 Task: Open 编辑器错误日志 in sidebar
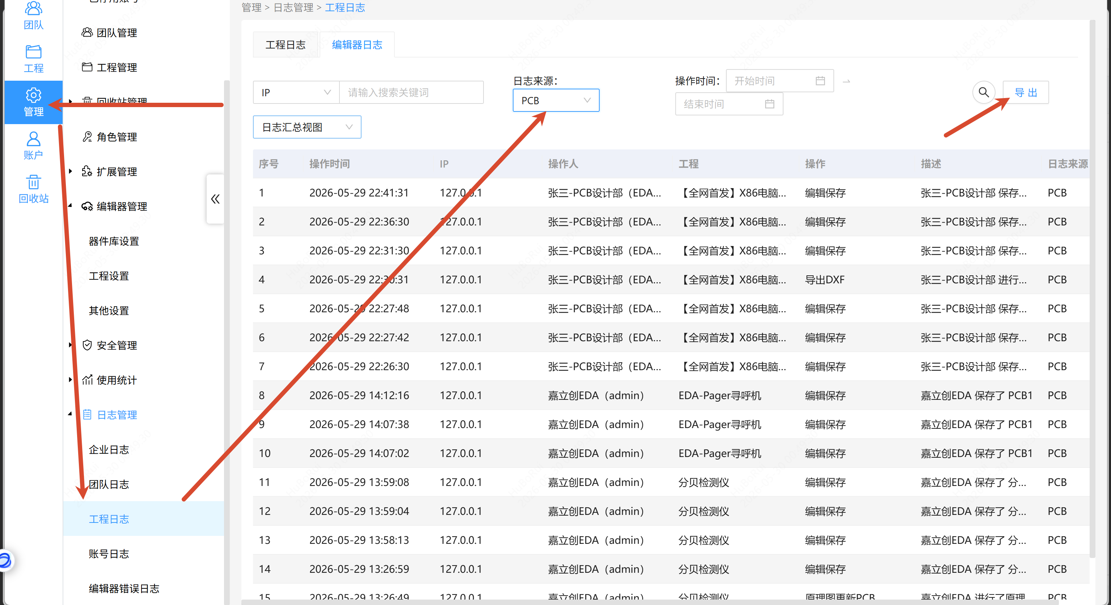coord(124,589)
